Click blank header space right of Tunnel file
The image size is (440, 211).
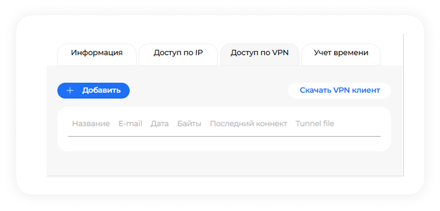click(359, 124)
